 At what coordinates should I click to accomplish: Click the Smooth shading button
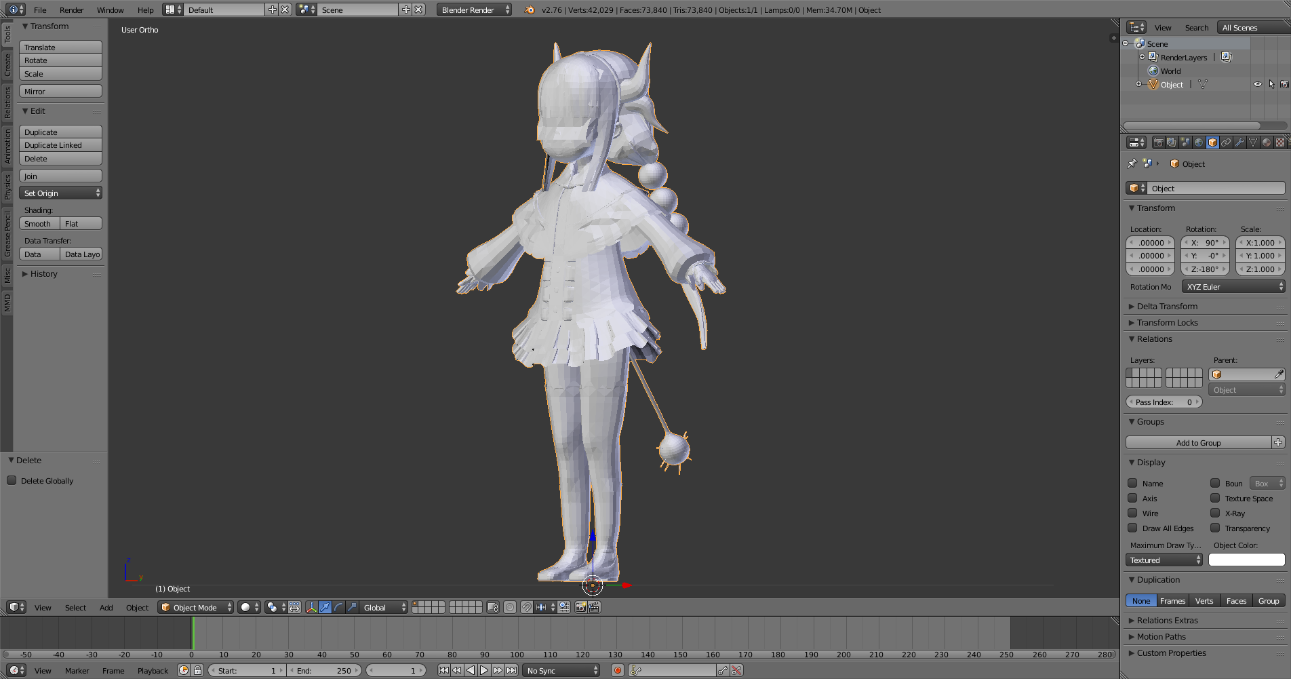point(39,223)
